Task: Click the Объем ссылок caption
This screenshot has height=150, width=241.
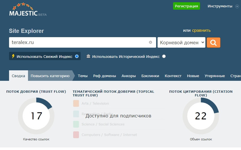Action: point(201,139)
